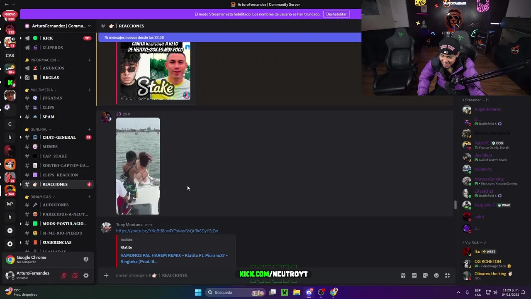Go back using the arrow in title bar
531x299 pixels.
click(6, 4)
